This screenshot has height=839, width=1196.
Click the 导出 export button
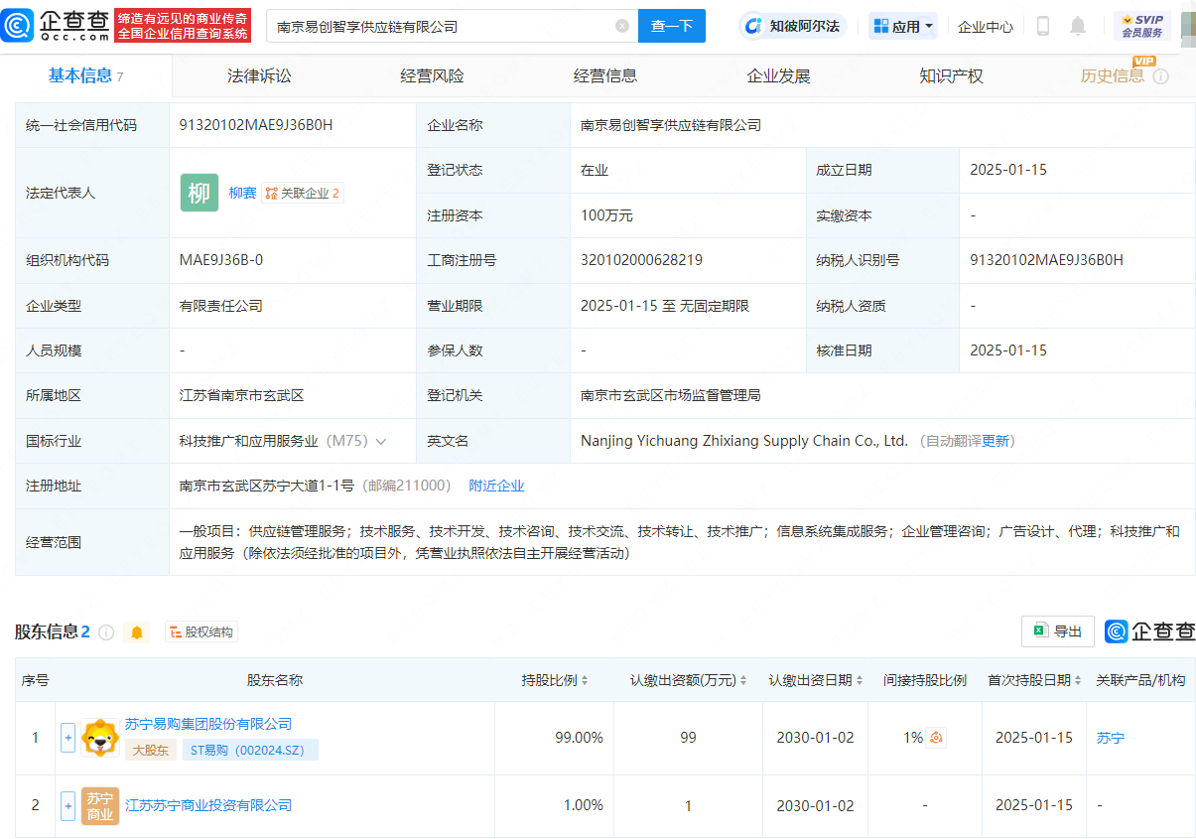tap(1058, 631)
